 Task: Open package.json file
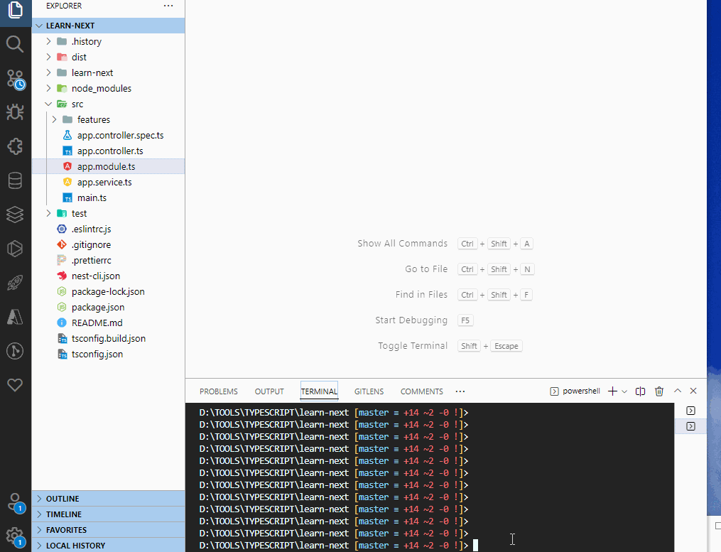[108, 308]
